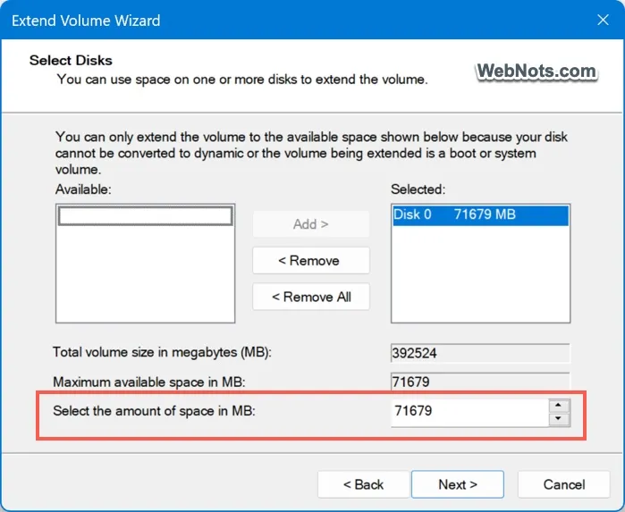The width and height of the screenshot is (625, 512).
Task: Click the 'Selected:' label
Action: (x=418, y=189)
